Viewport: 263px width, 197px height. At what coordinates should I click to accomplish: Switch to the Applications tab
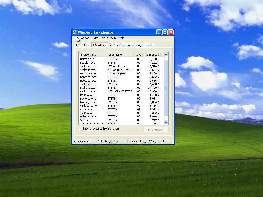pyautogui.click(x=83, y=45)
